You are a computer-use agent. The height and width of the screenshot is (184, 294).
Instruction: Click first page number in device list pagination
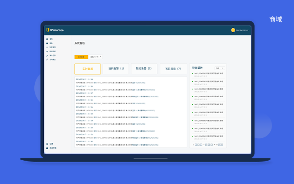tap(196, 144)
